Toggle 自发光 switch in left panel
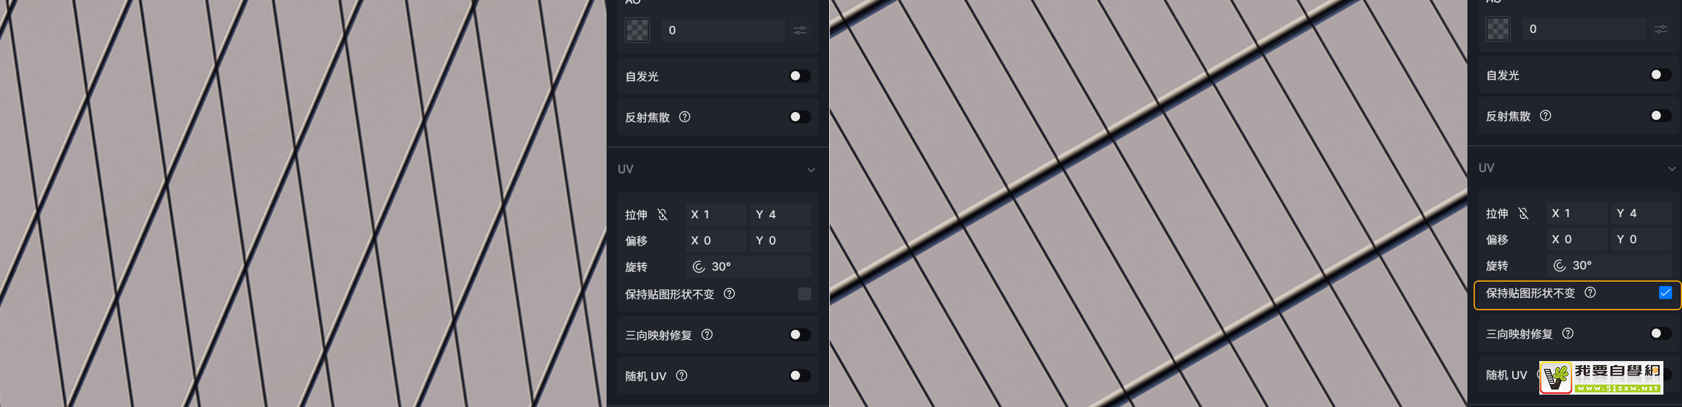Viewport: 1682px width, 407px height. pos(799,76)
